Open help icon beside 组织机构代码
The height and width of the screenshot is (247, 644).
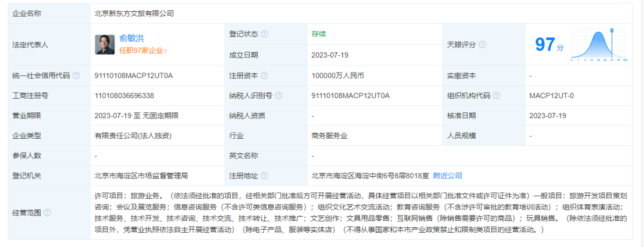496,95
